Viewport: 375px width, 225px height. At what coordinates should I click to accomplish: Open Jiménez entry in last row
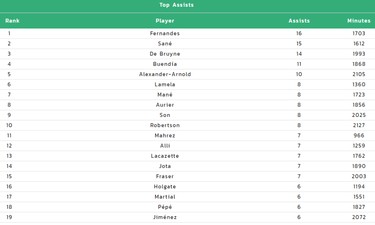[x=165, y=217]
